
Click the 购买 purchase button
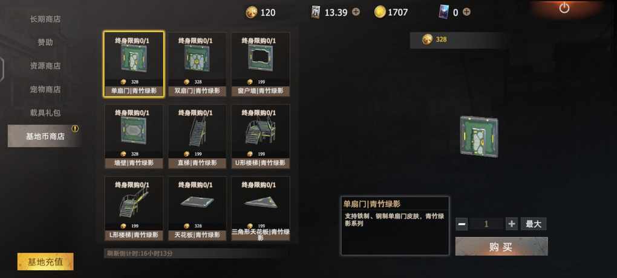tap(501, 247)
